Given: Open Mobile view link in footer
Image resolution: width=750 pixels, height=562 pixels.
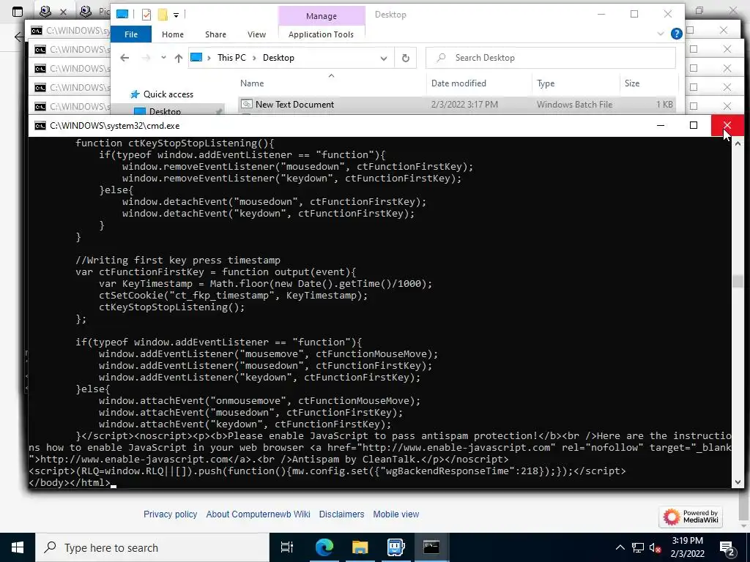Looking at the screenshot, I should (396, 514).
